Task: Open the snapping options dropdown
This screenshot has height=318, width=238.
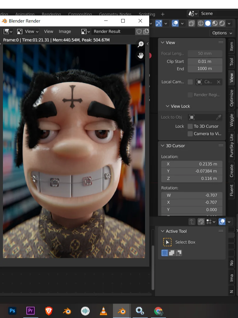Action: coord(211,222)
